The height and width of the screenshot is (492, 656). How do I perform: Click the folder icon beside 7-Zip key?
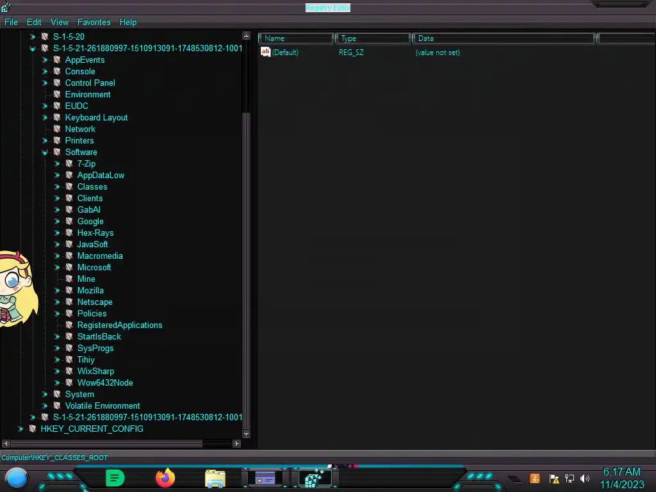coord(69,163)
